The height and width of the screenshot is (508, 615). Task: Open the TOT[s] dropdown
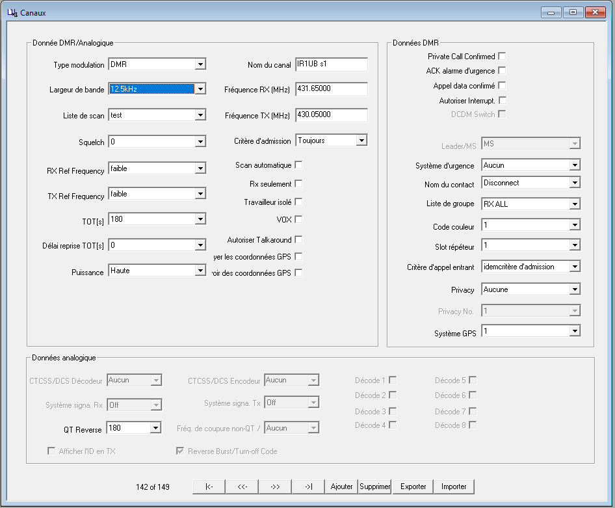click(200, 219)
